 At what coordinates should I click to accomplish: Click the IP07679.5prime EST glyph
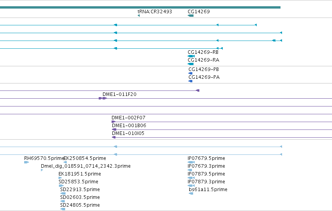point(191,162)
